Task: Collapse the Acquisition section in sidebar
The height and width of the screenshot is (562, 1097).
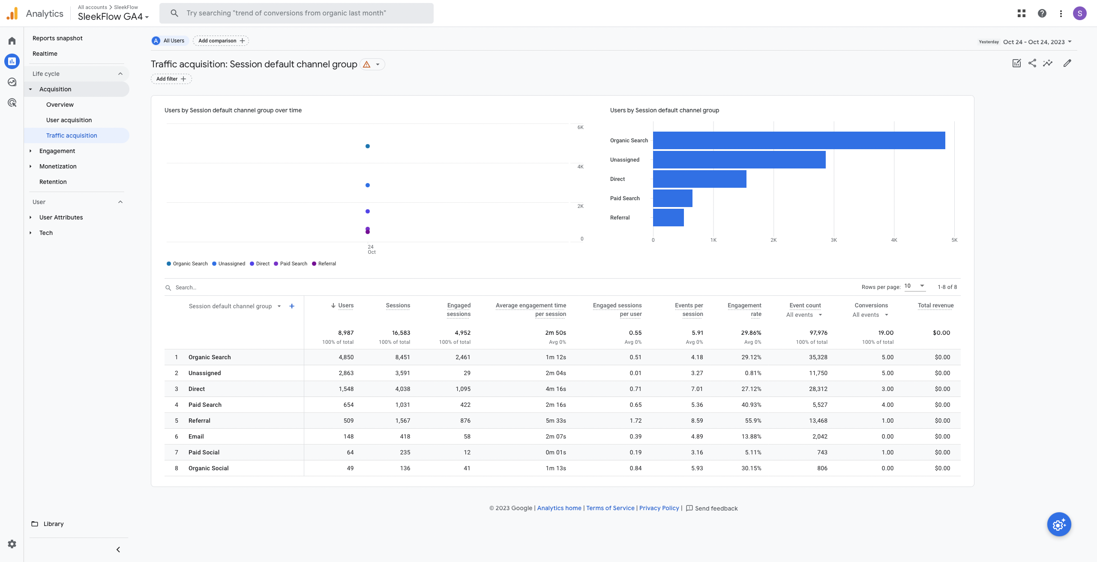Action: click(x=30, y=89)
